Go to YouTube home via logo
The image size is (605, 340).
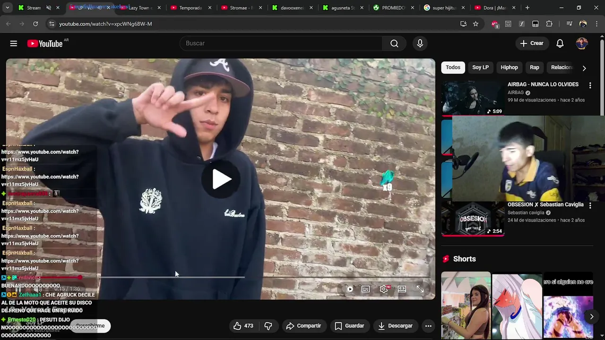45,43
